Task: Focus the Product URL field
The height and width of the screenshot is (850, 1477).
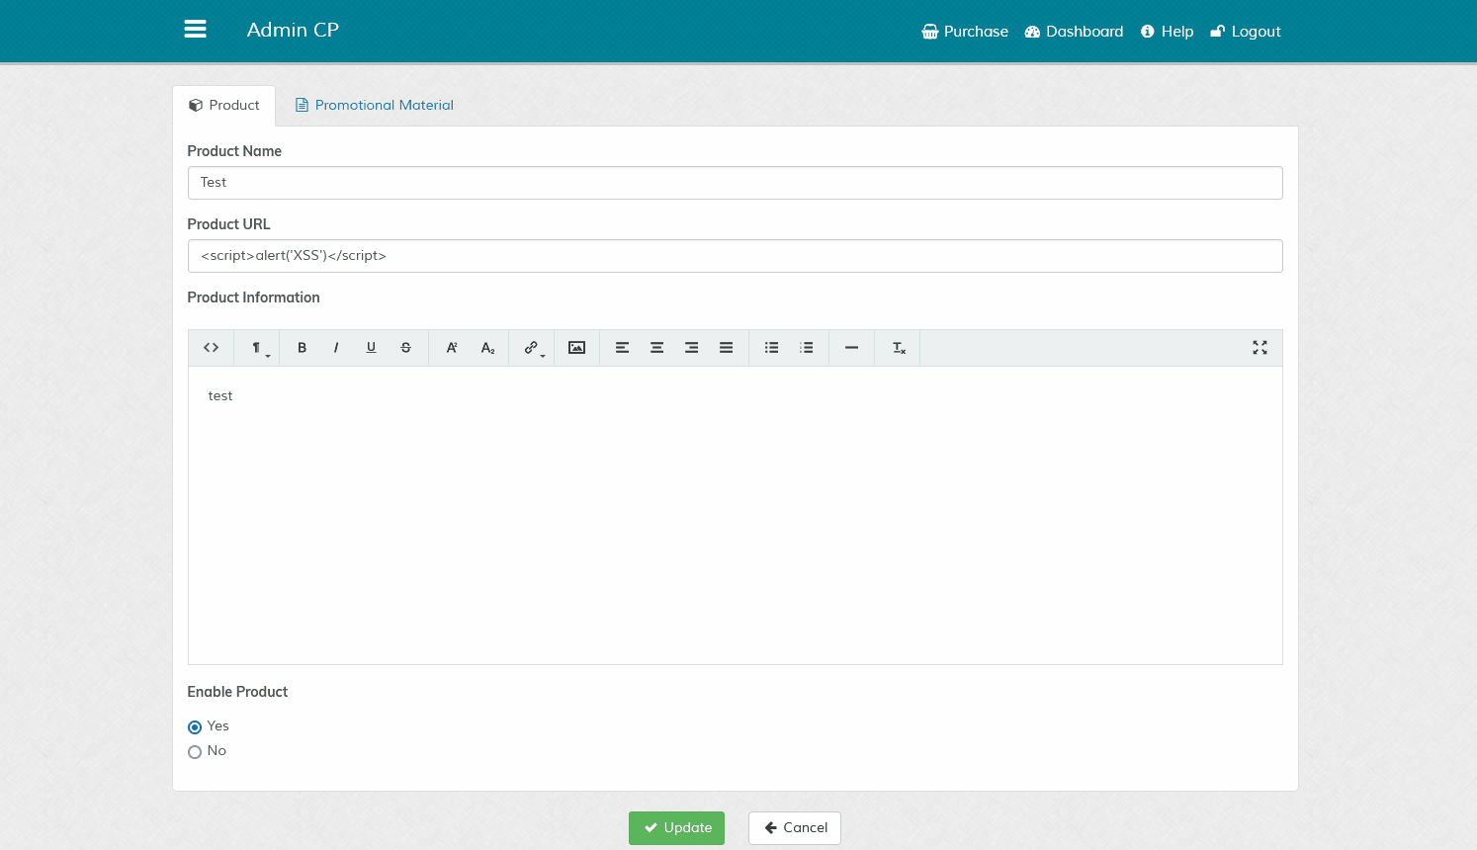Action: click(x=736, y=256)
